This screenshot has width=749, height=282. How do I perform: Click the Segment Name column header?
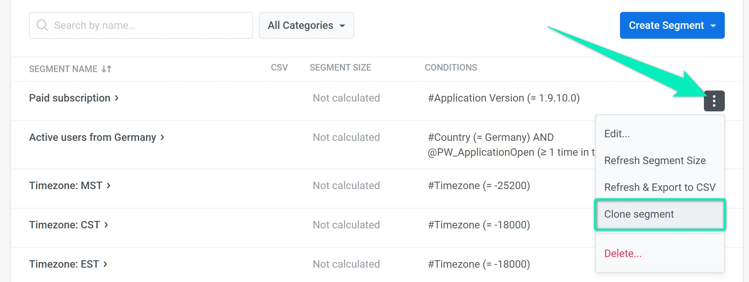tap(63, 69)
